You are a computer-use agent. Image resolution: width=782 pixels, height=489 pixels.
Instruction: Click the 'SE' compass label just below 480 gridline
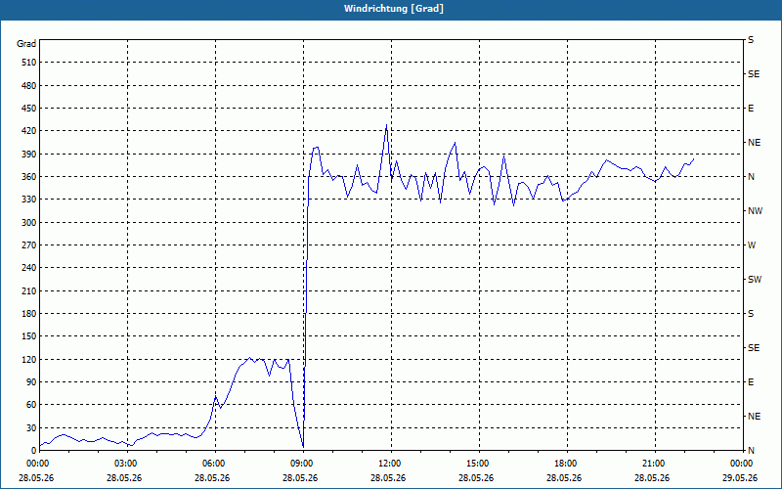tap(754, 74)
